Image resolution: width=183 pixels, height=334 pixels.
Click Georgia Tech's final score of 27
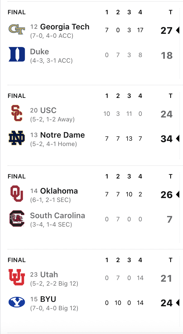pos(166,30)
